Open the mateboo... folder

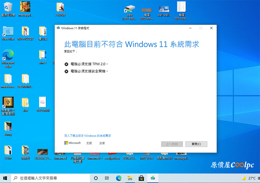(x=8, y=81)
